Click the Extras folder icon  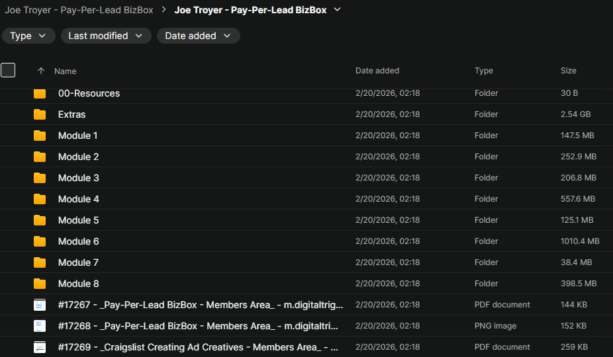pos(40,114)
